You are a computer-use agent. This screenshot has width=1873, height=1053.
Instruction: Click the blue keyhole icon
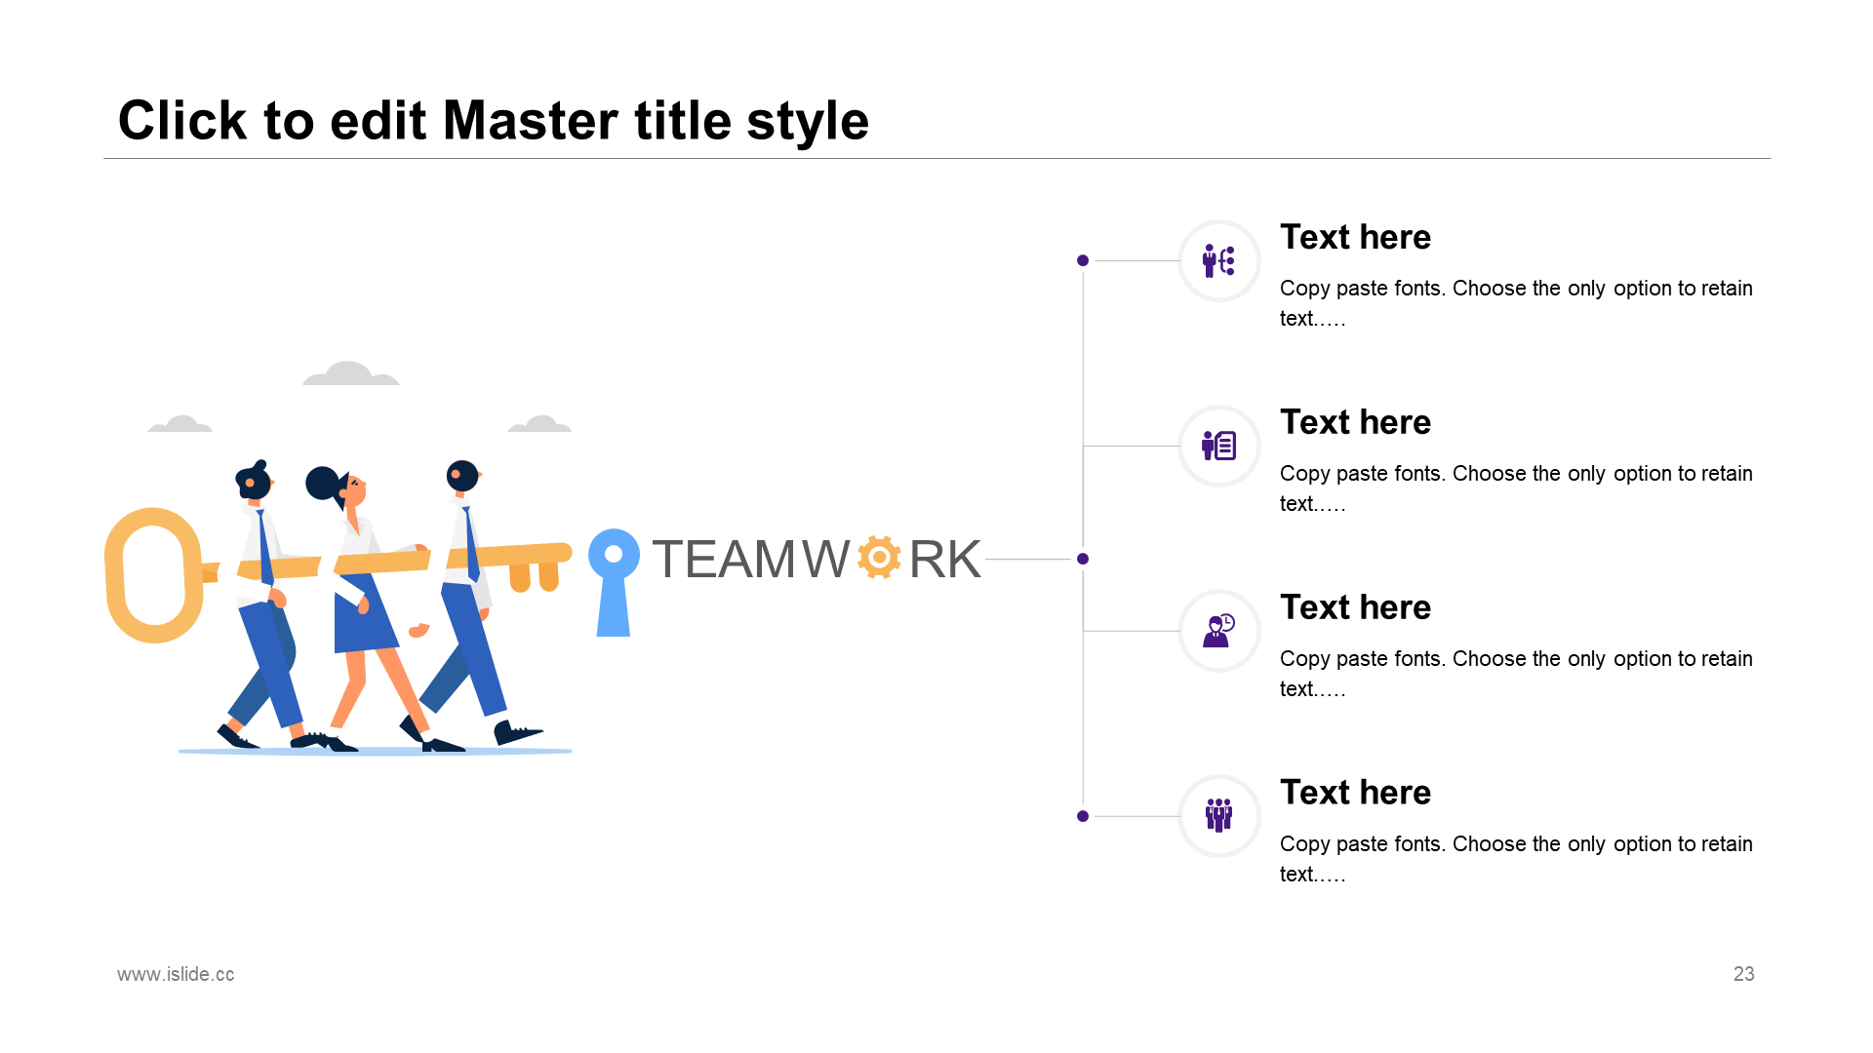click(614, 583)
